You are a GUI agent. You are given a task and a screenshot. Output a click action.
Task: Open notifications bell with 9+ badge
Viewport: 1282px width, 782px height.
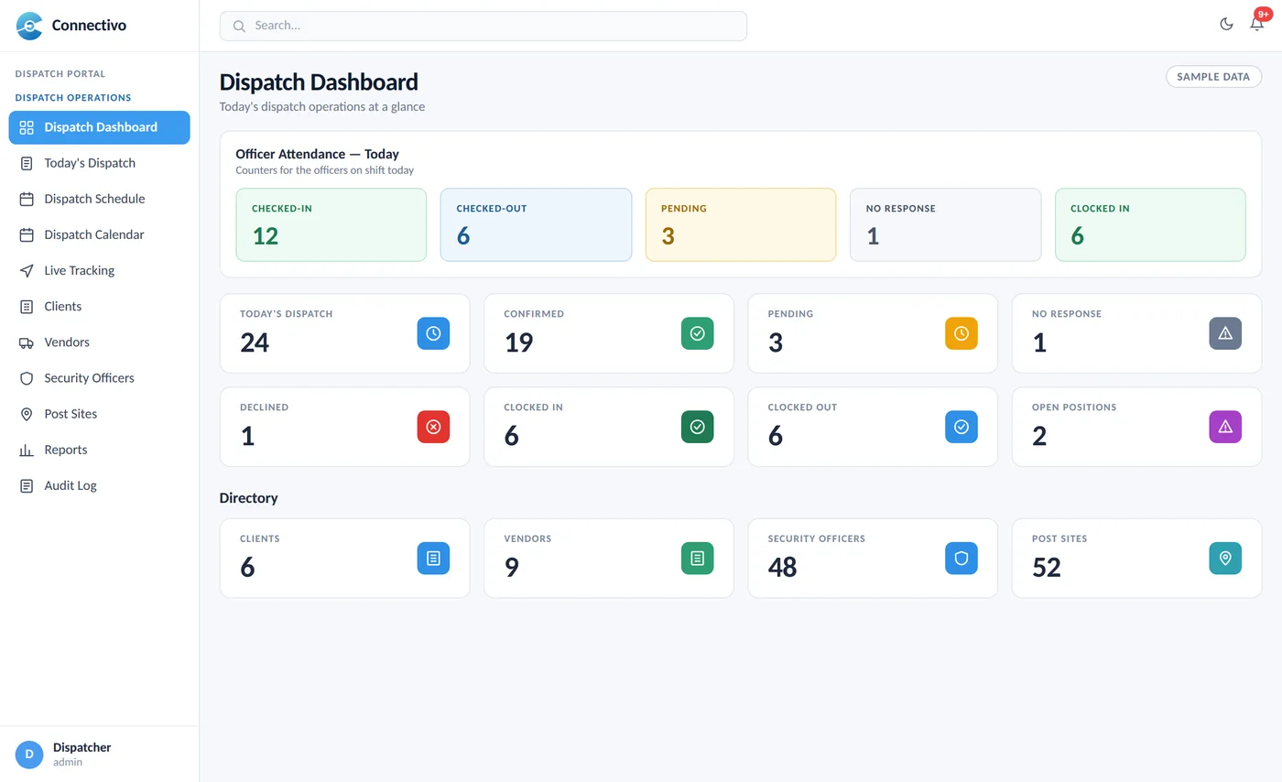coord(1257,24)
